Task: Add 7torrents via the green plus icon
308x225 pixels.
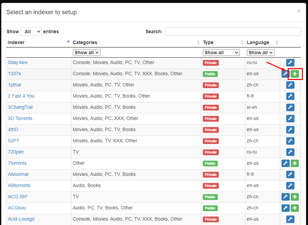Action: pos(295,163)
